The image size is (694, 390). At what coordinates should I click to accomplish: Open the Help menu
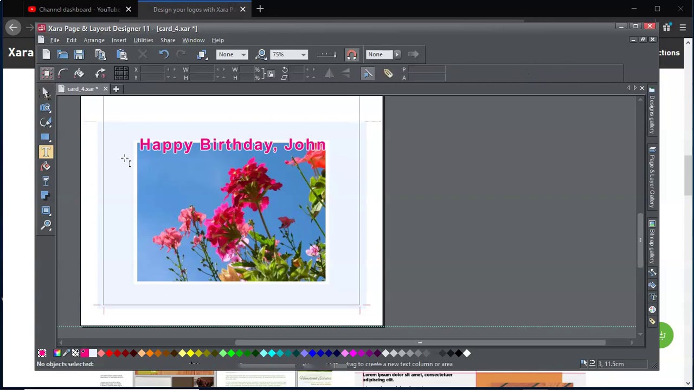coord(217,40)
